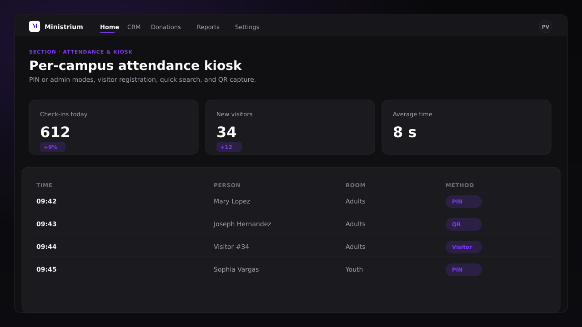Click the name Sophia Vargas
Viewport: 582px width, 327px height.
click(x=236, y=269)
